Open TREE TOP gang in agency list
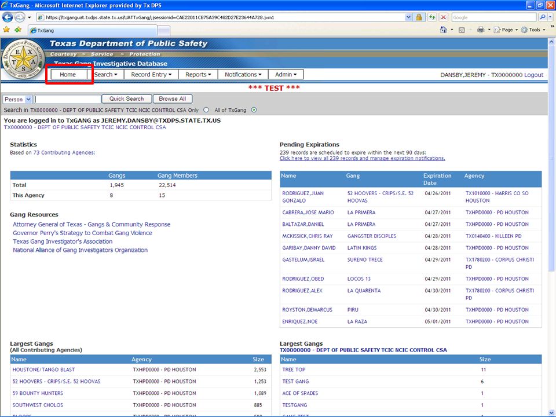Screen dimensions: 556x417 tap(294, 370)
